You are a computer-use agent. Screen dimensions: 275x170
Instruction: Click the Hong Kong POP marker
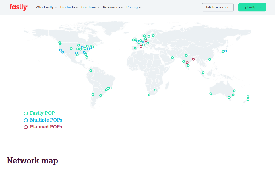(210, 60)
